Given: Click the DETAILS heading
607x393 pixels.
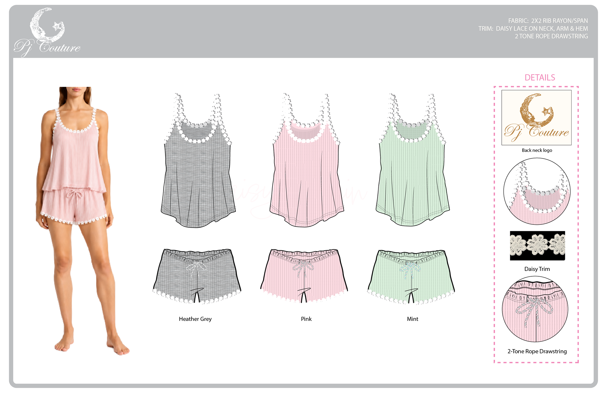Looking at the screenshot, I should point(540,77).
